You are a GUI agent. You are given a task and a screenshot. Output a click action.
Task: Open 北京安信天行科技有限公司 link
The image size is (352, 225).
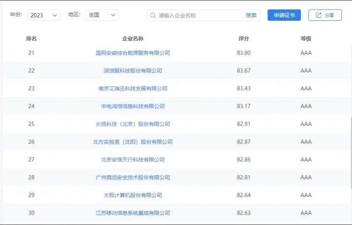tap(133, 159)
